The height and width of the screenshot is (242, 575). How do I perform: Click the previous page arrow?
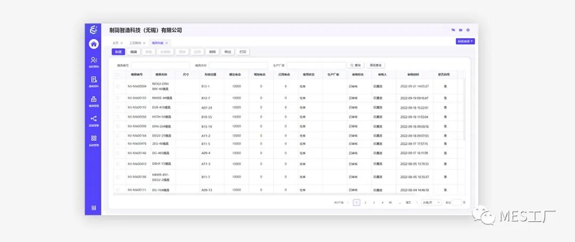click(348, 203)
